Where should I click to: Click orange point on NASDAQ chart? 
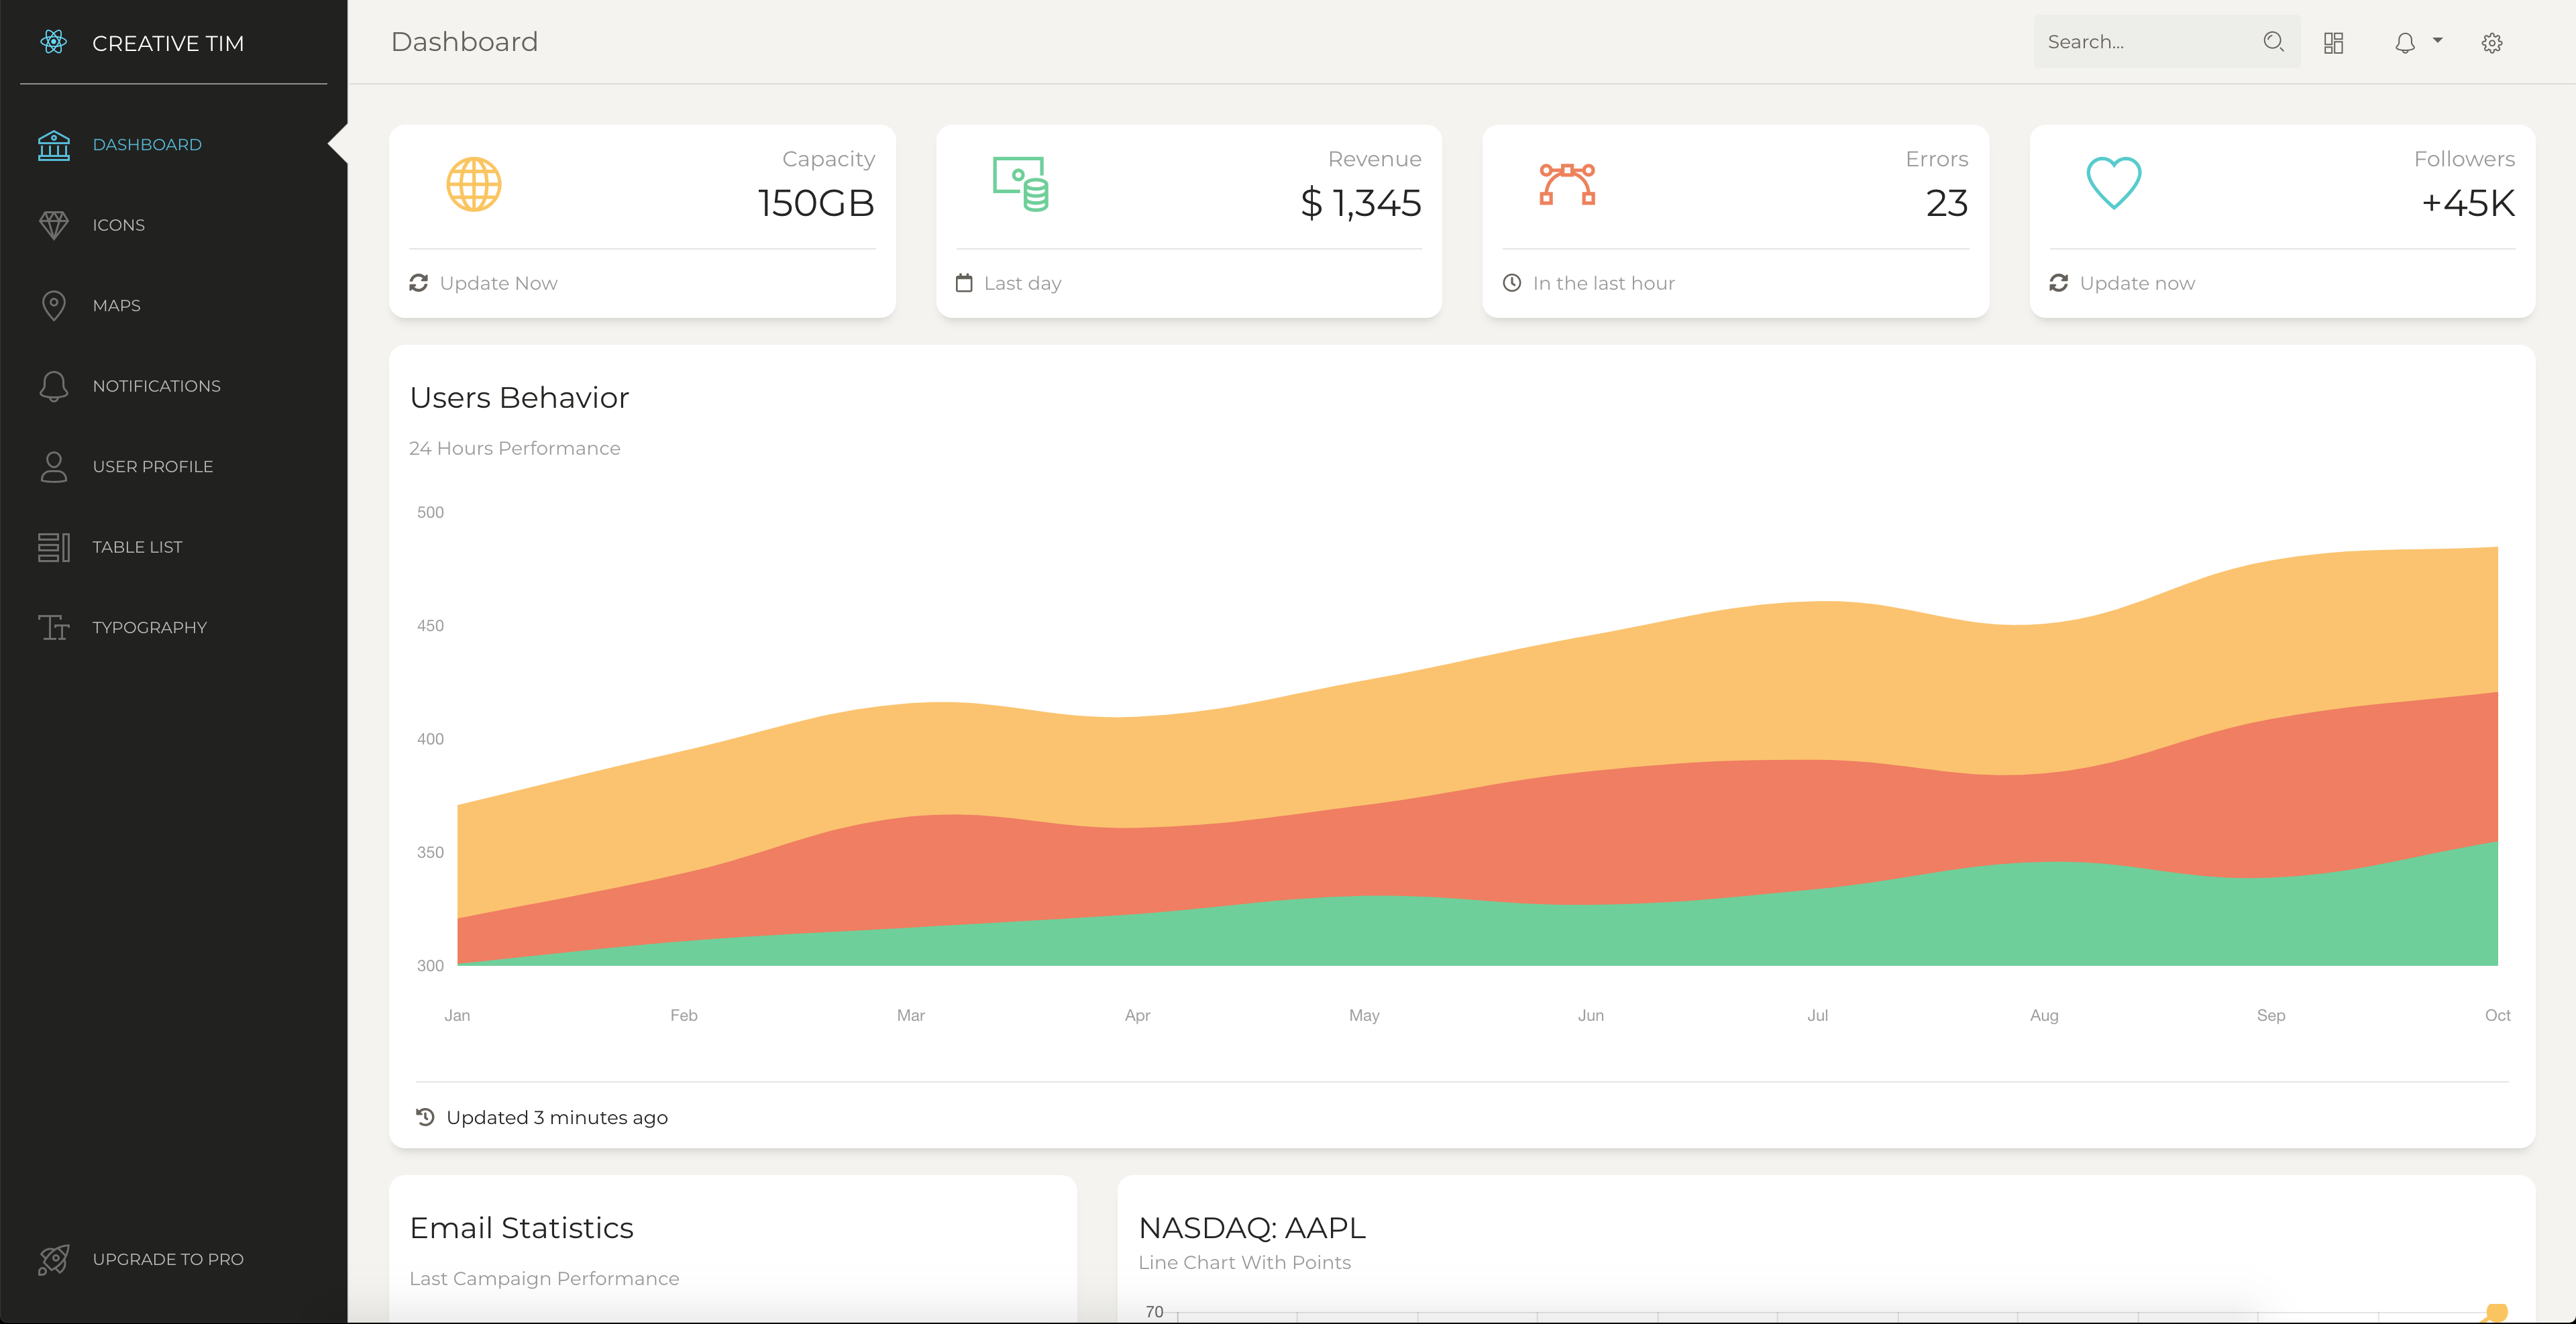(2496, 1312)
